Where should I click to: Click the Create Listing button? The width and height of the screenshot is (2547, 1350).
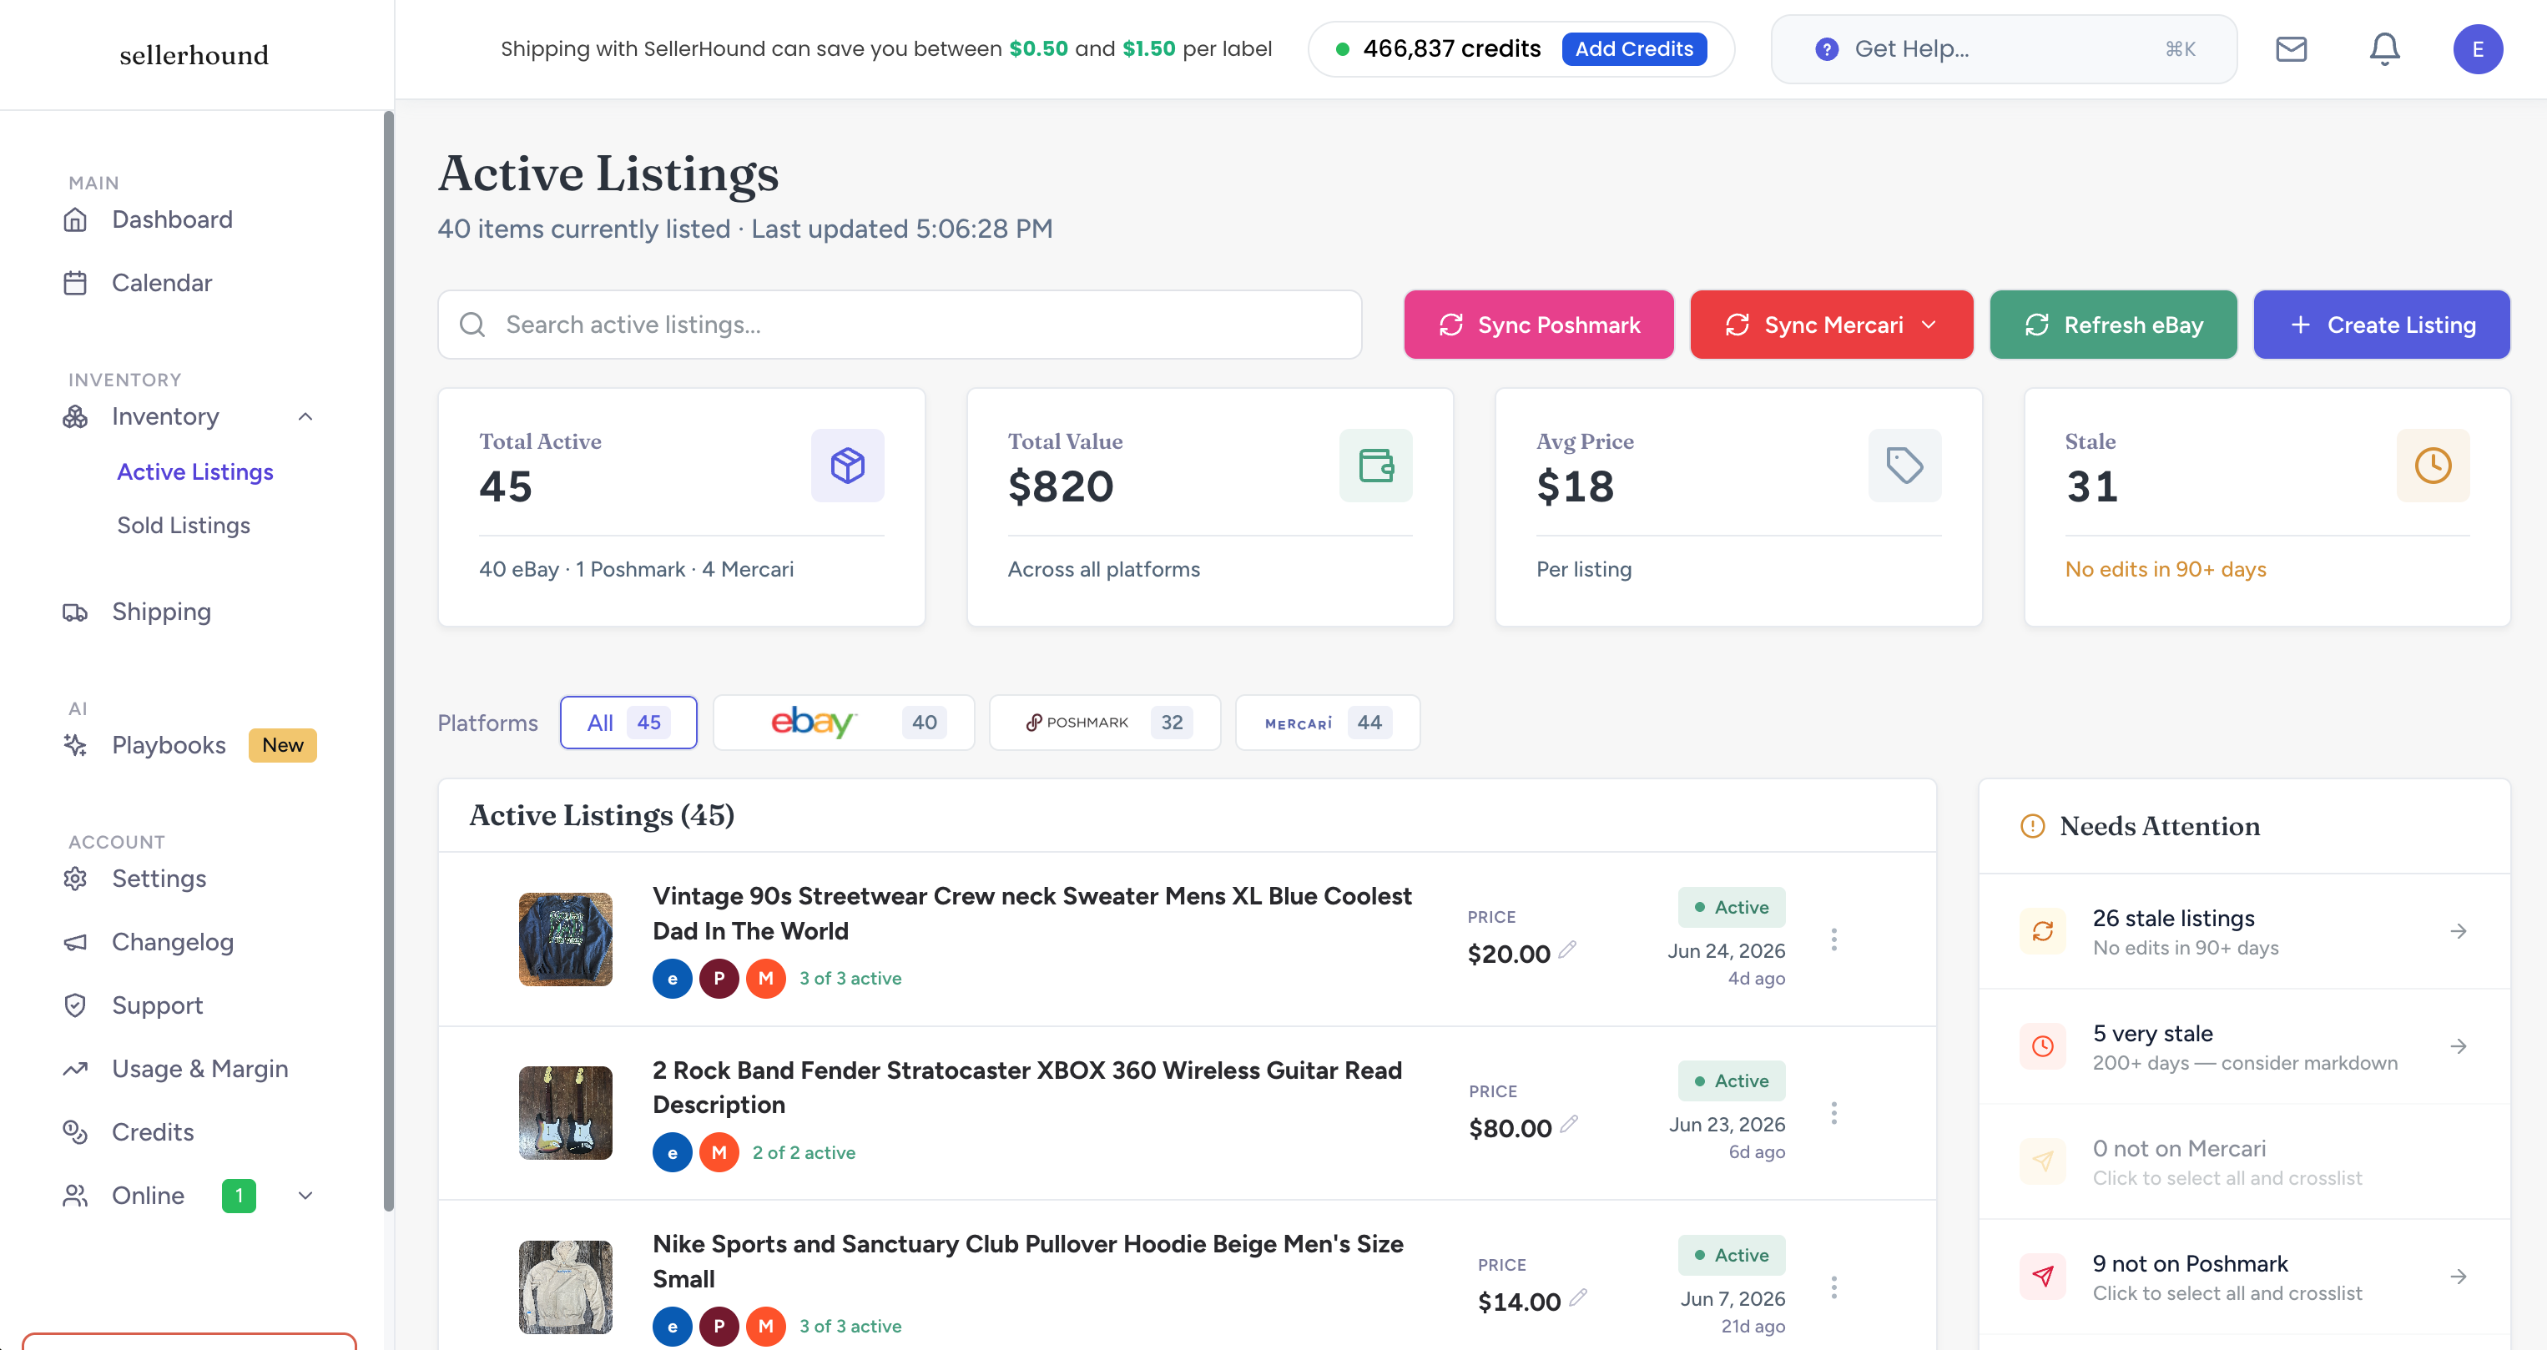2381,325
